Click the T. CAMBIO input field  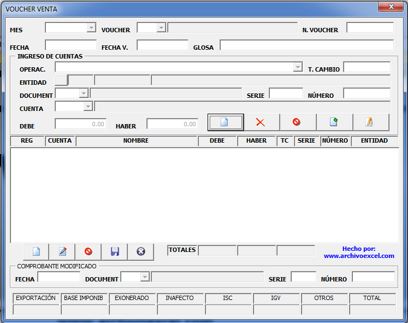pyautogui.click(x=367, y=67)
